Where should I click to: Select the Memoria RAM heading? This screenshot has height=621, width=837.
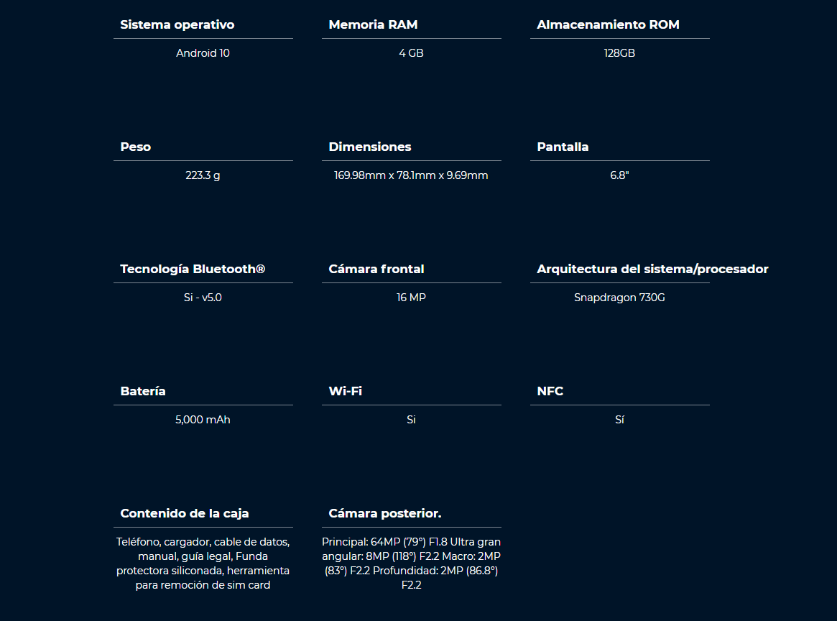[x=373, y=24]
